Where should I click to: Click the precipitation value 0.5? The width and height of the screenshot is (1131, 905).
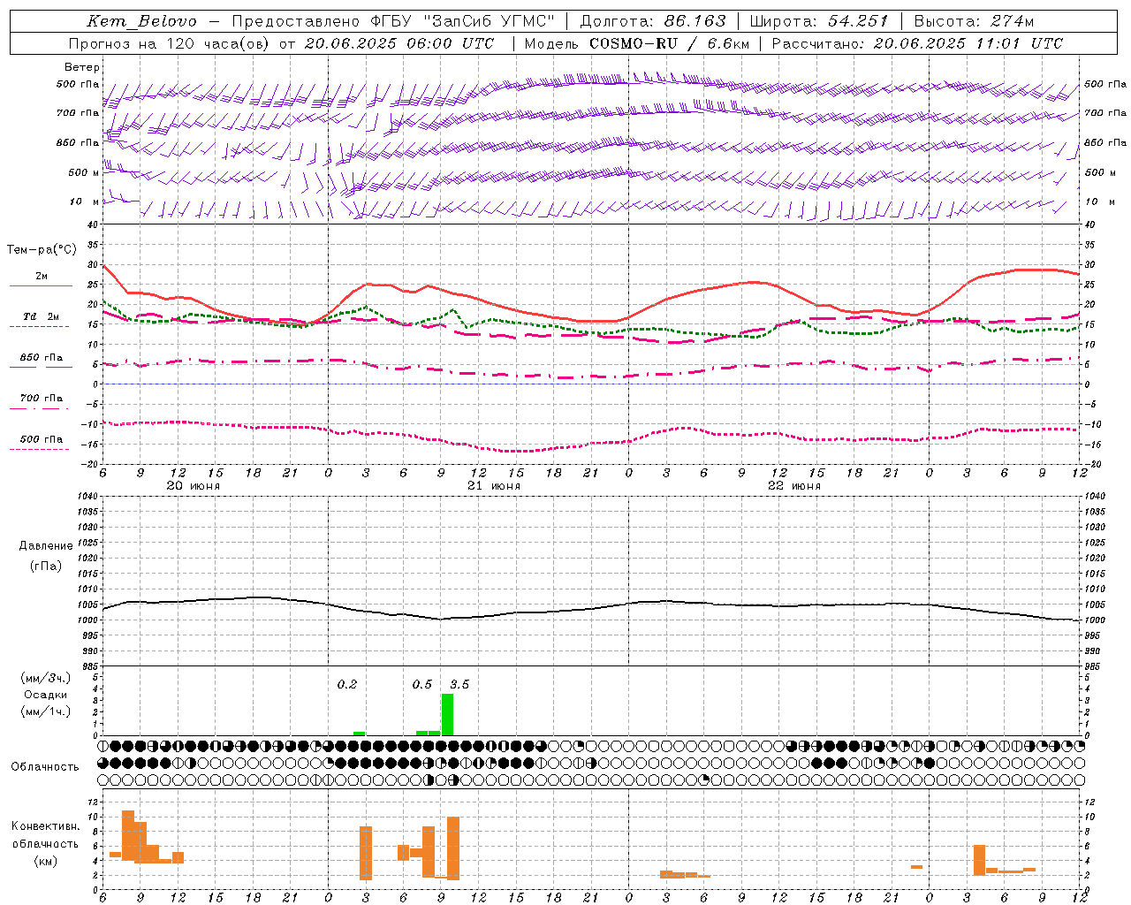(422, 684)
